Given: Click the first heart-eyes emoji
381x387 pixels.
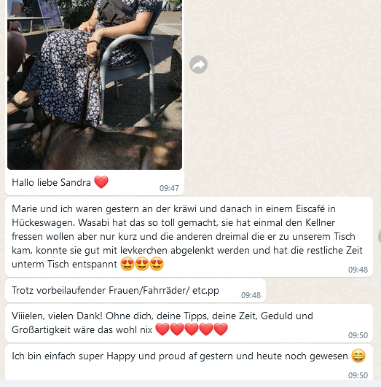Looking at the screenshot, I should [127, 264].
